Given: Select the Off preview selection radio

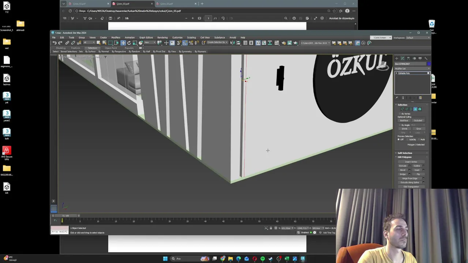Looking at the screenshot, I should (x=399, y=140).
